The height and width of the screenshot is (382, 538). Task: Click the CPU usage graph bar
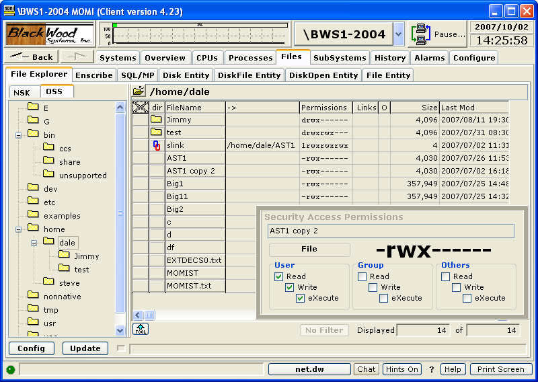click(200, 25)
